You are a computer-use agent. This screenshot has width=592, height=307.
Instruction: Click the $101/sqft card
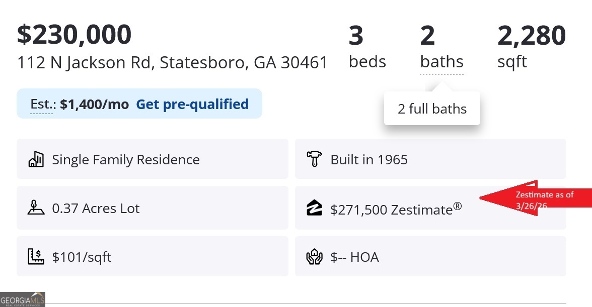coord(152,257)
